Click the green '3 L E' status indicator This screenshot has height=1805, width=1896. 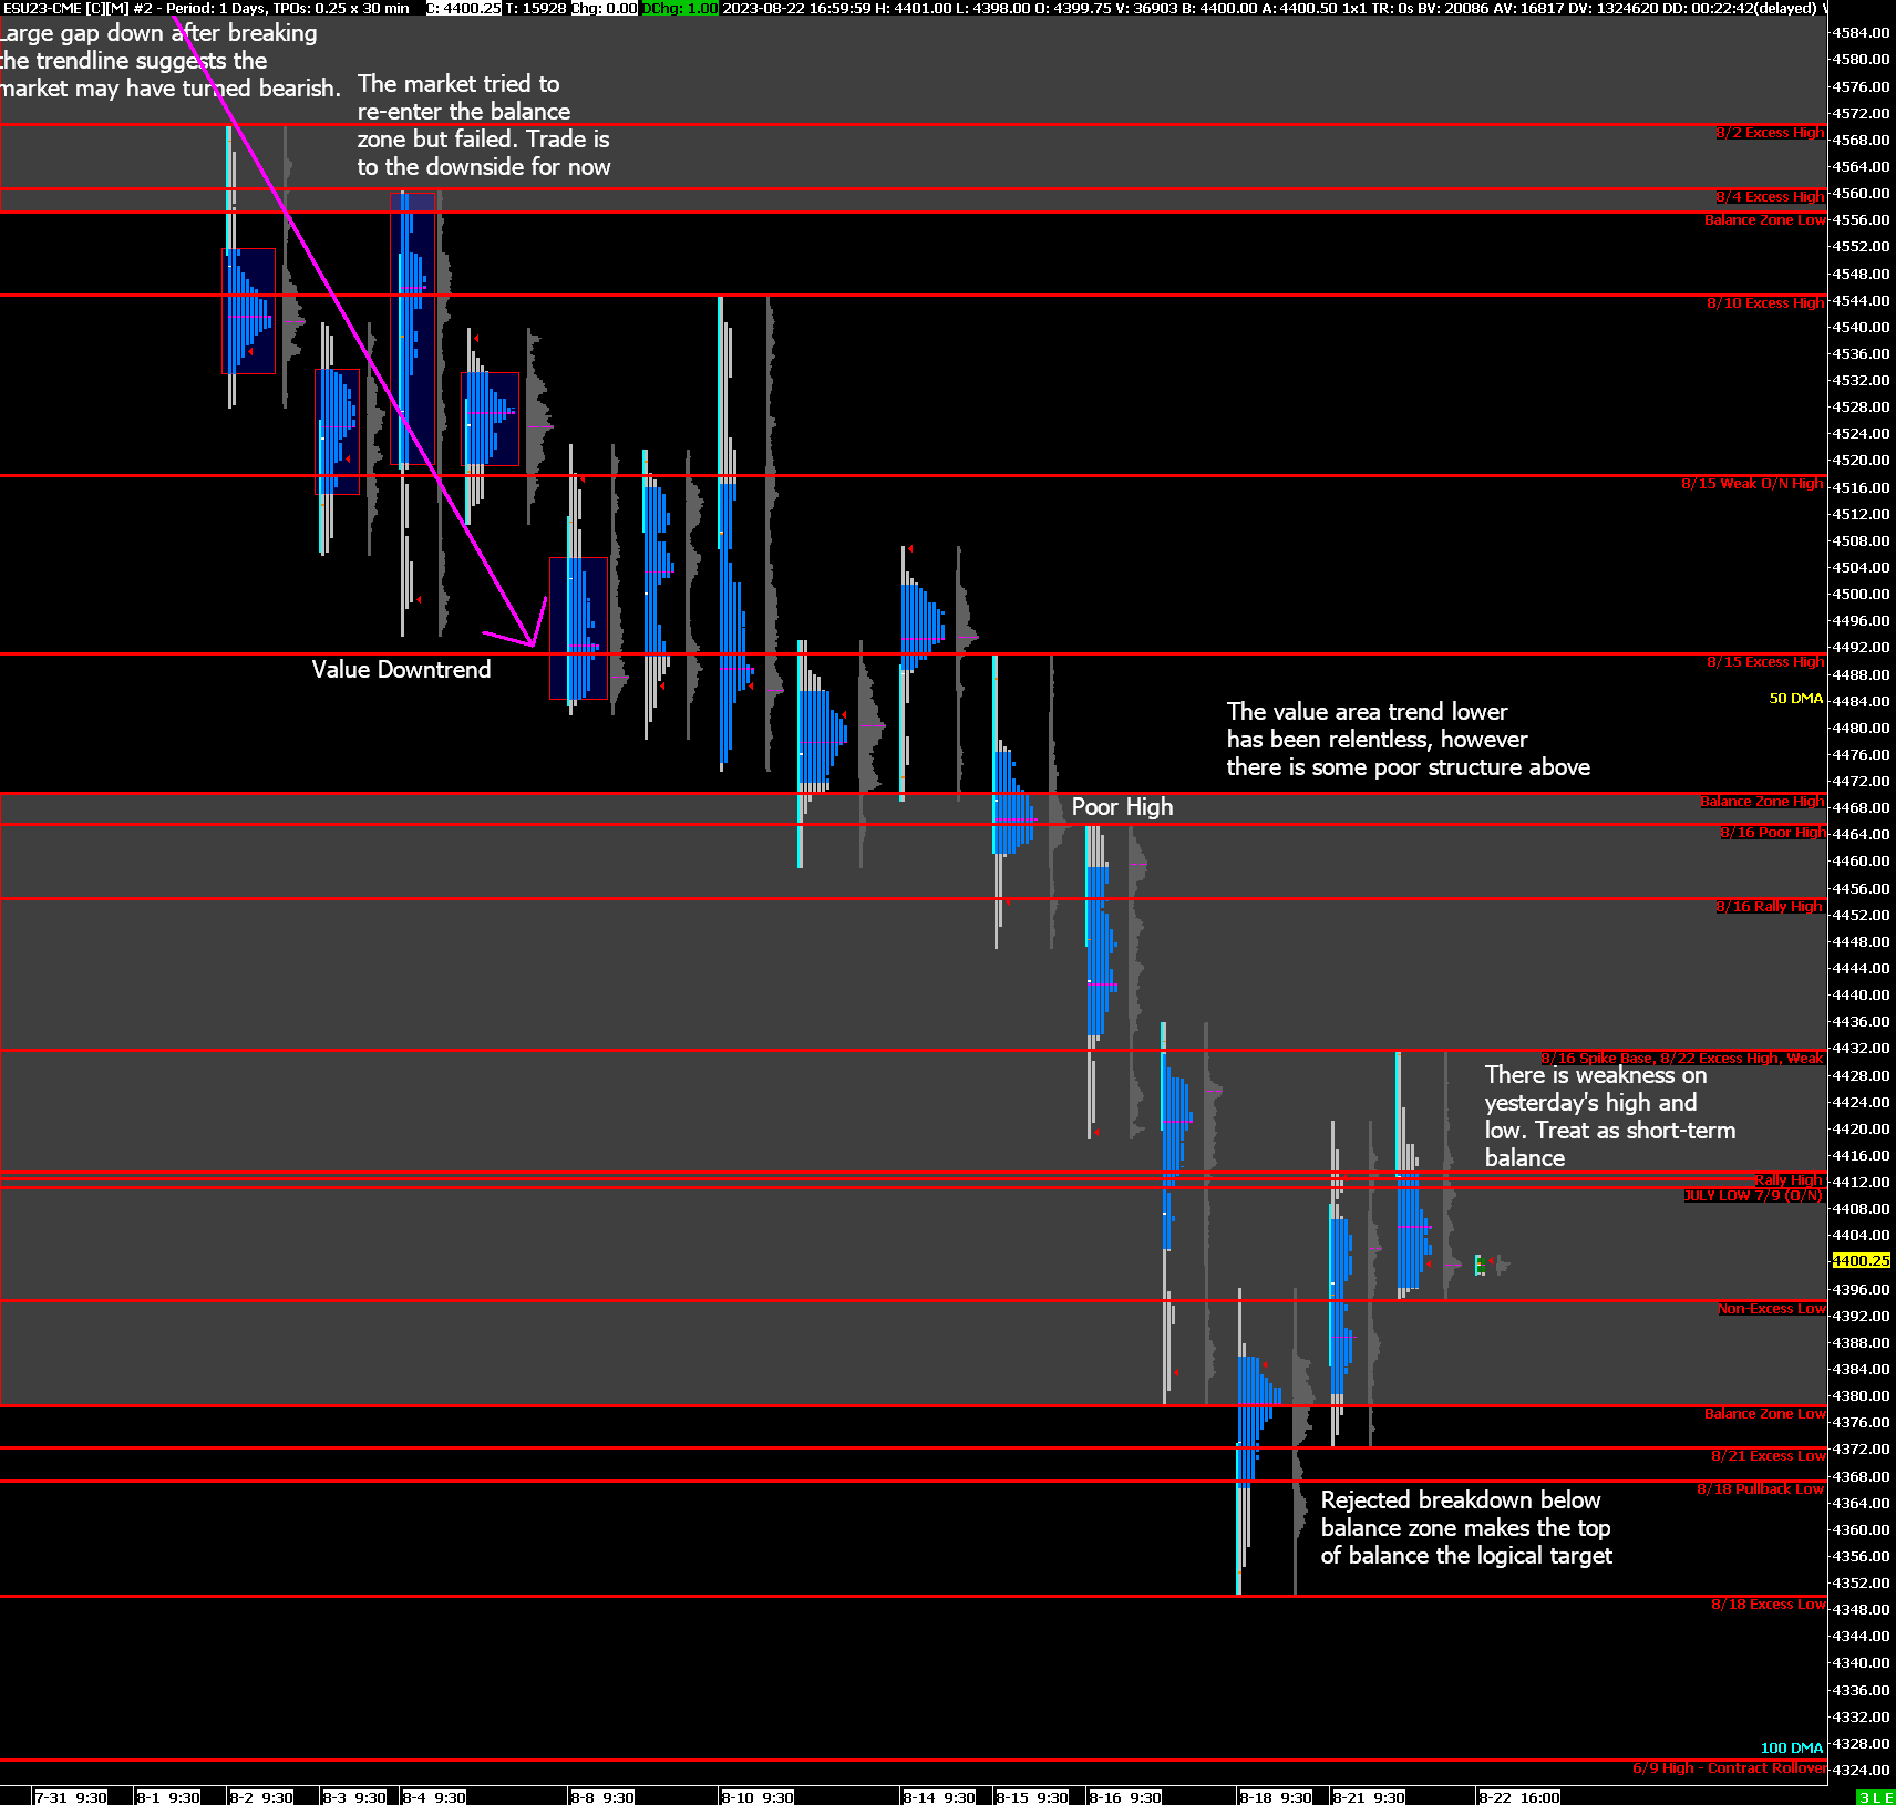(1875, 1797)
